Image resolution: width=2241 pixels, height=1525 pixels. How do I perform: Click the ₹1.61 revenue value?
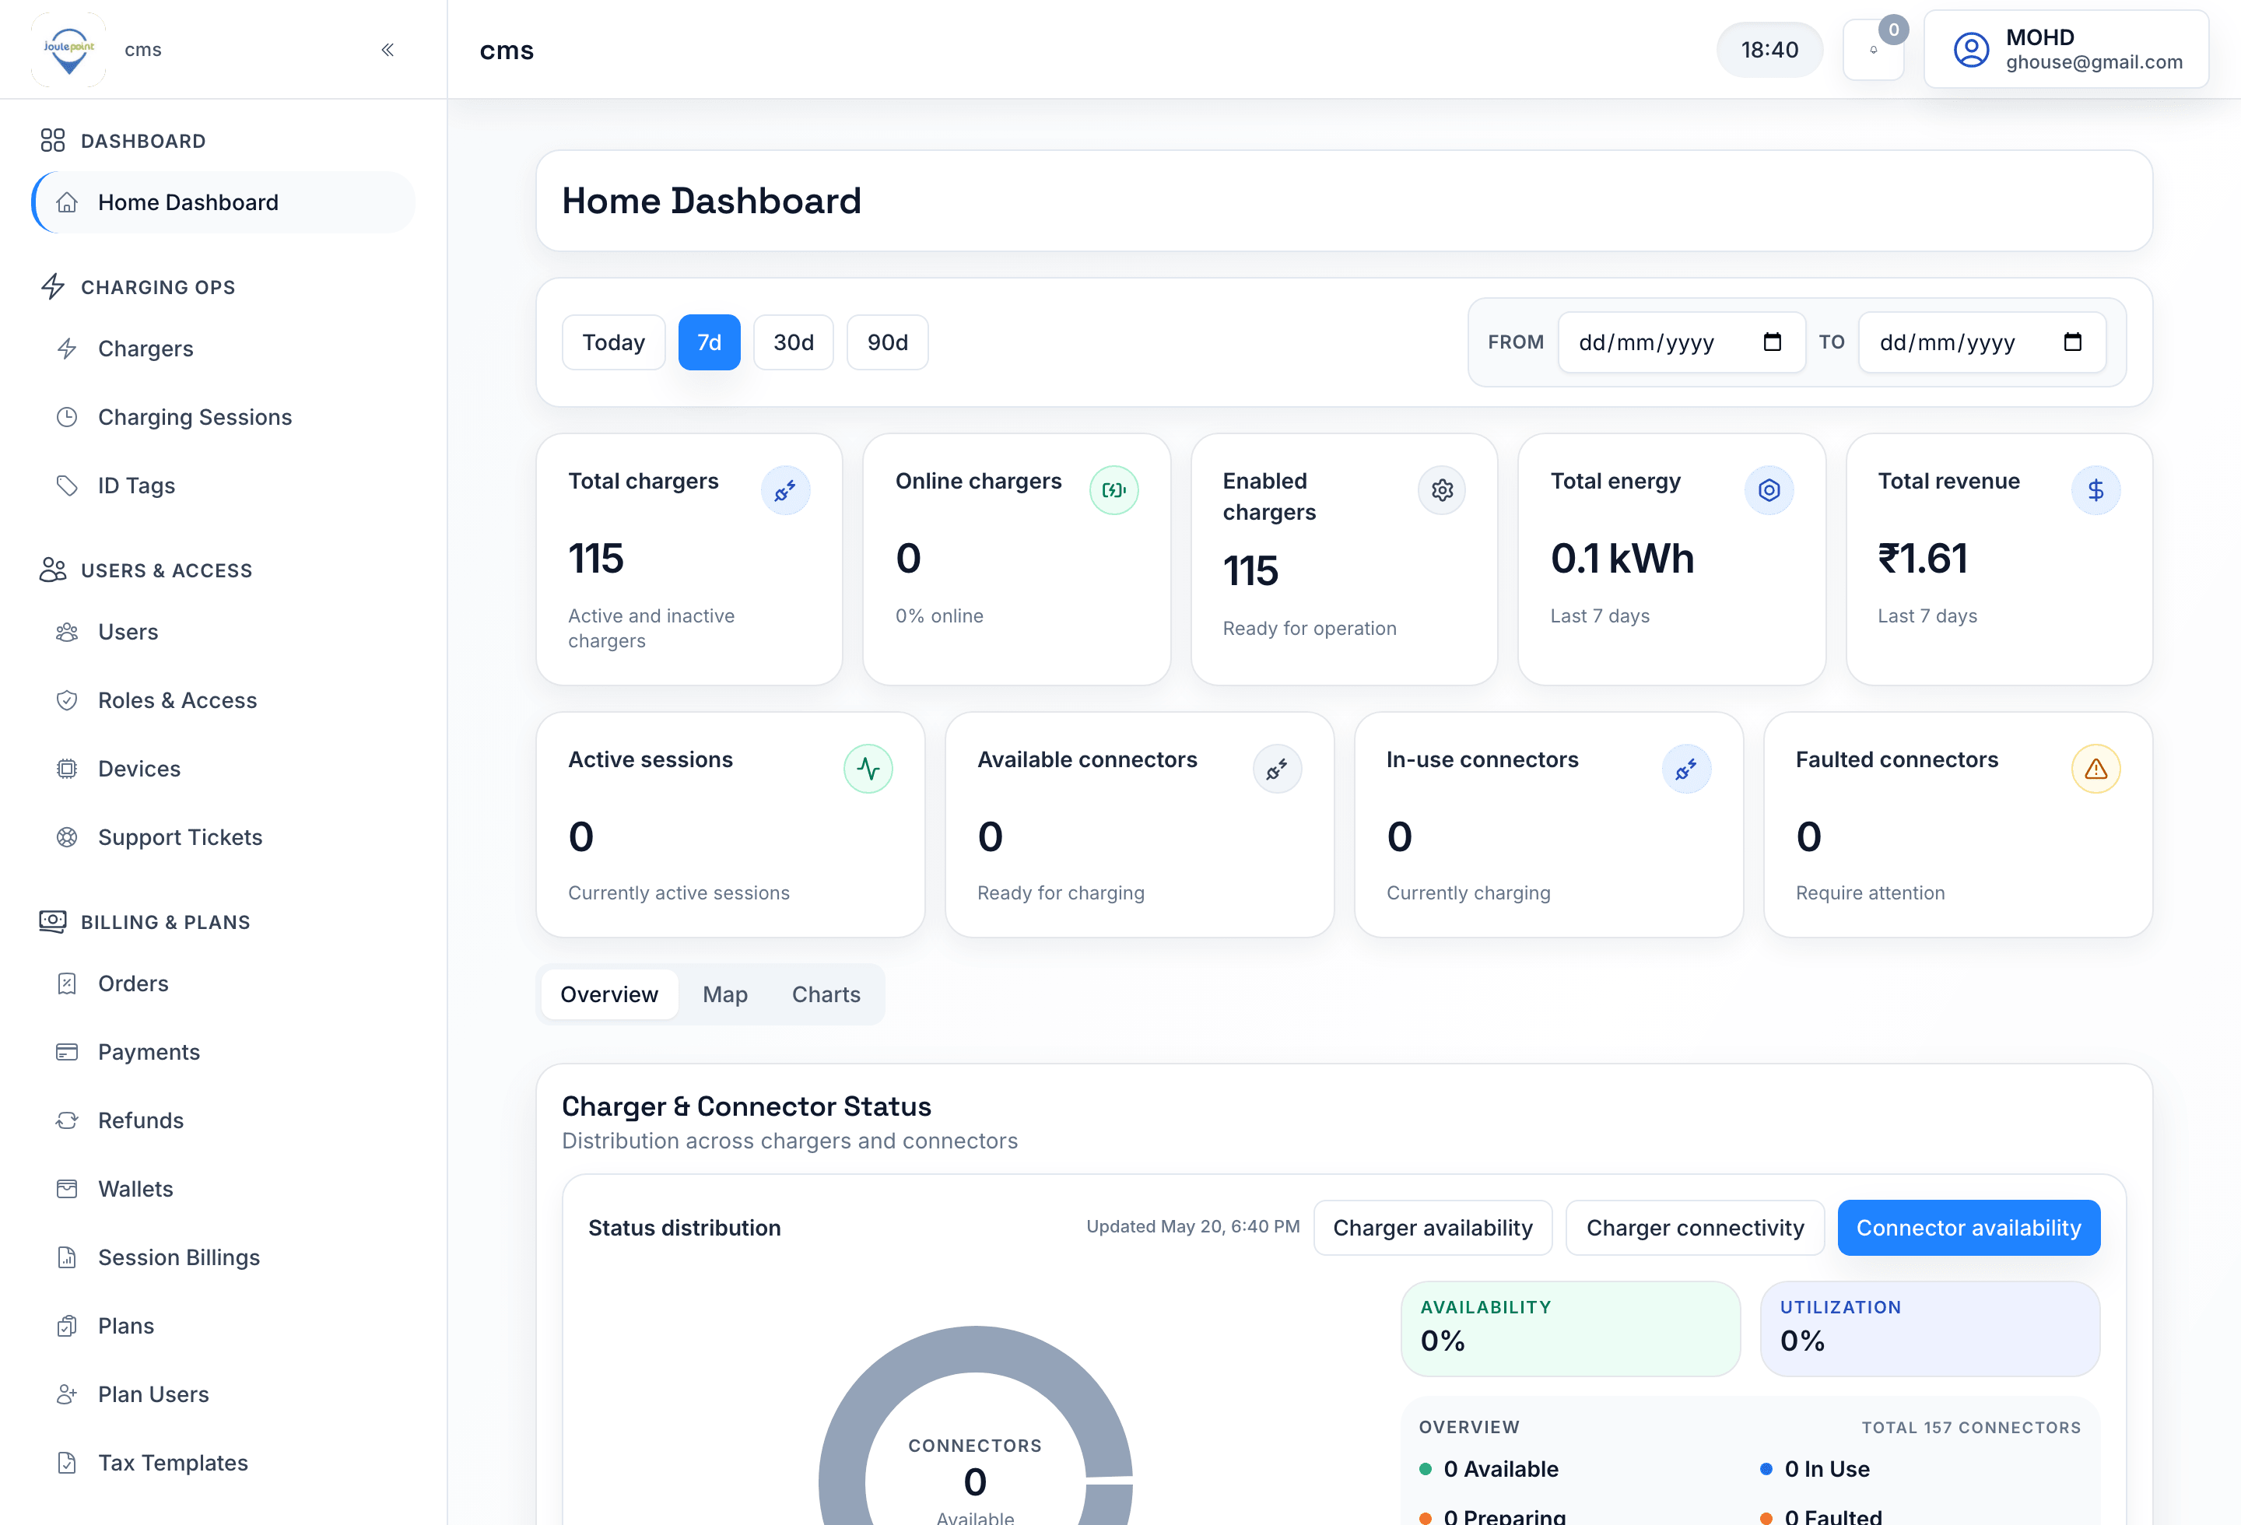1922,559
